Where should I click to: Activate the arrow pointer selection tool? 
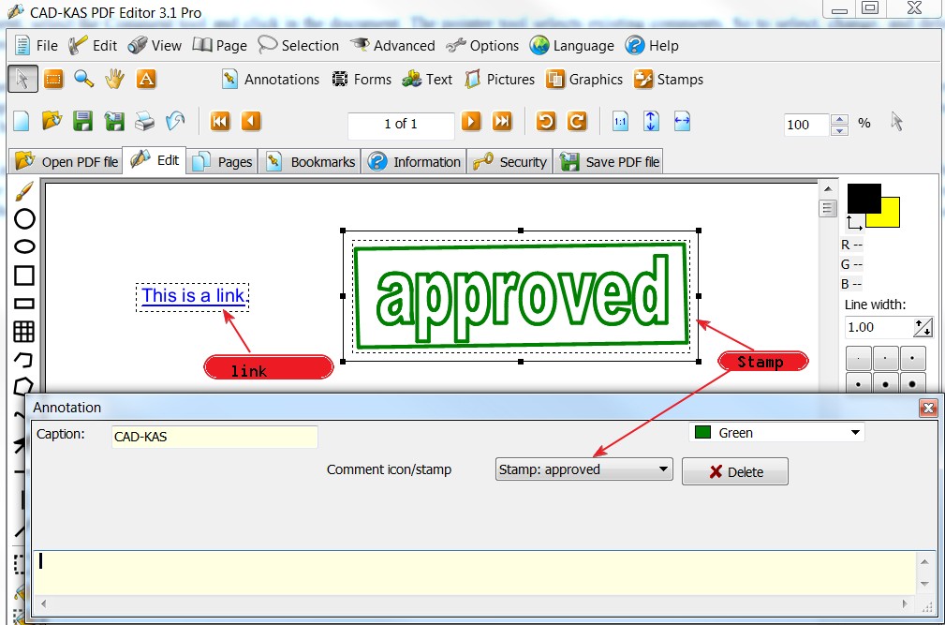pos(23,80)
